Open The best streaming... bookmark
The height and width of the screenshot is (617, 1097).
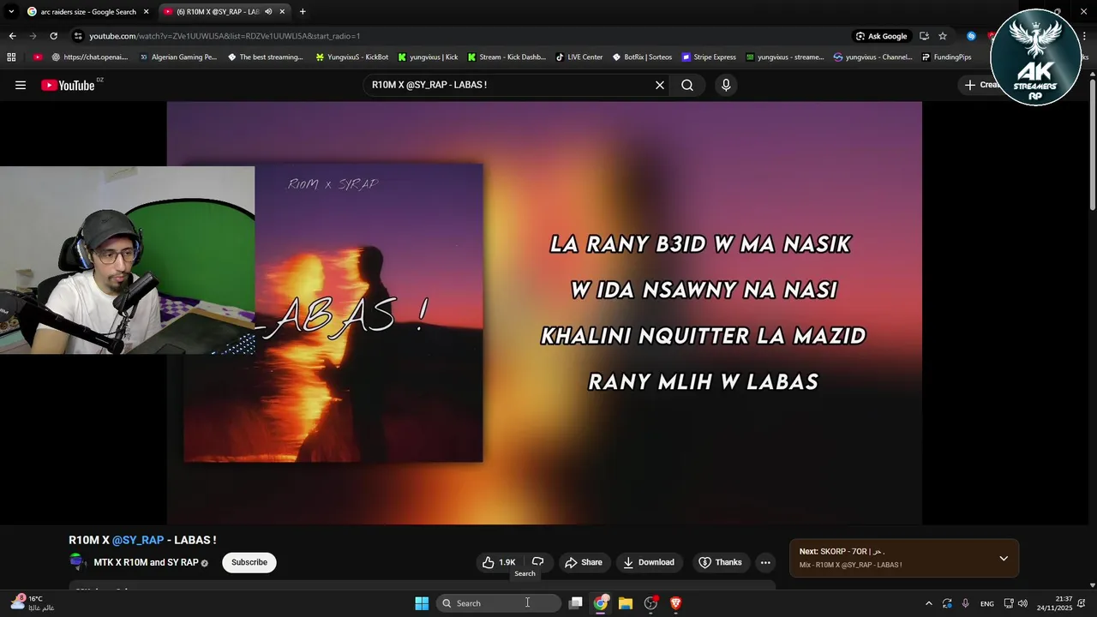pyautogui.click(x=265, y=57)
